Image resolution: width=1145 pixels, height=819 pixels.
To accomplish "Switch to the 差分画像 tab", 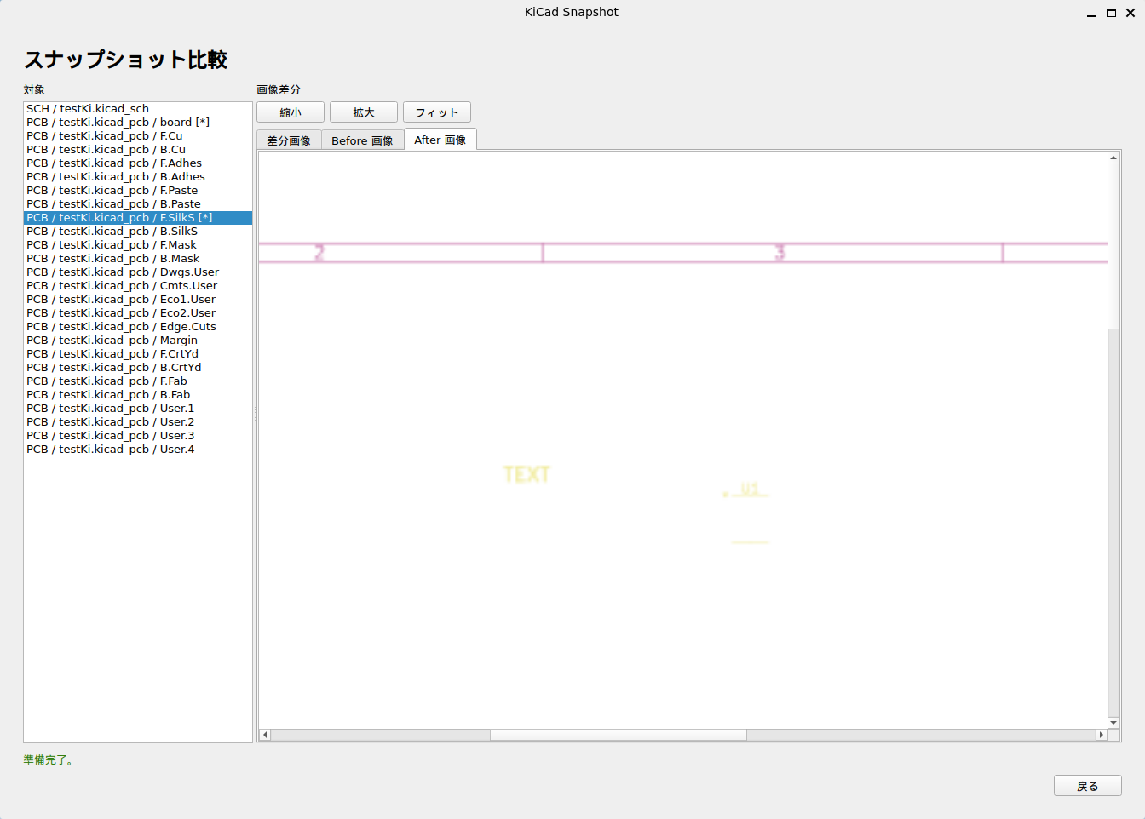I will 289,140.
